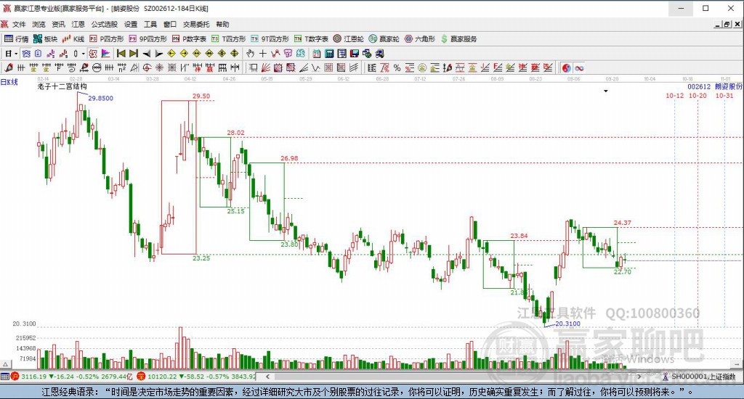This screenshot has height=399, width=744.
Task: Click the up triangle at volume panel left
Action: tap(5, 364)
